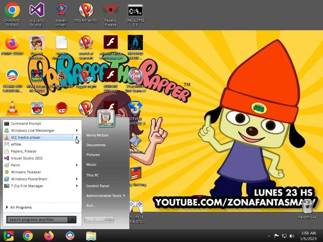The image size is (323, 242).
Task: Open the clock and date in the tray
Action: click(308, 236)
